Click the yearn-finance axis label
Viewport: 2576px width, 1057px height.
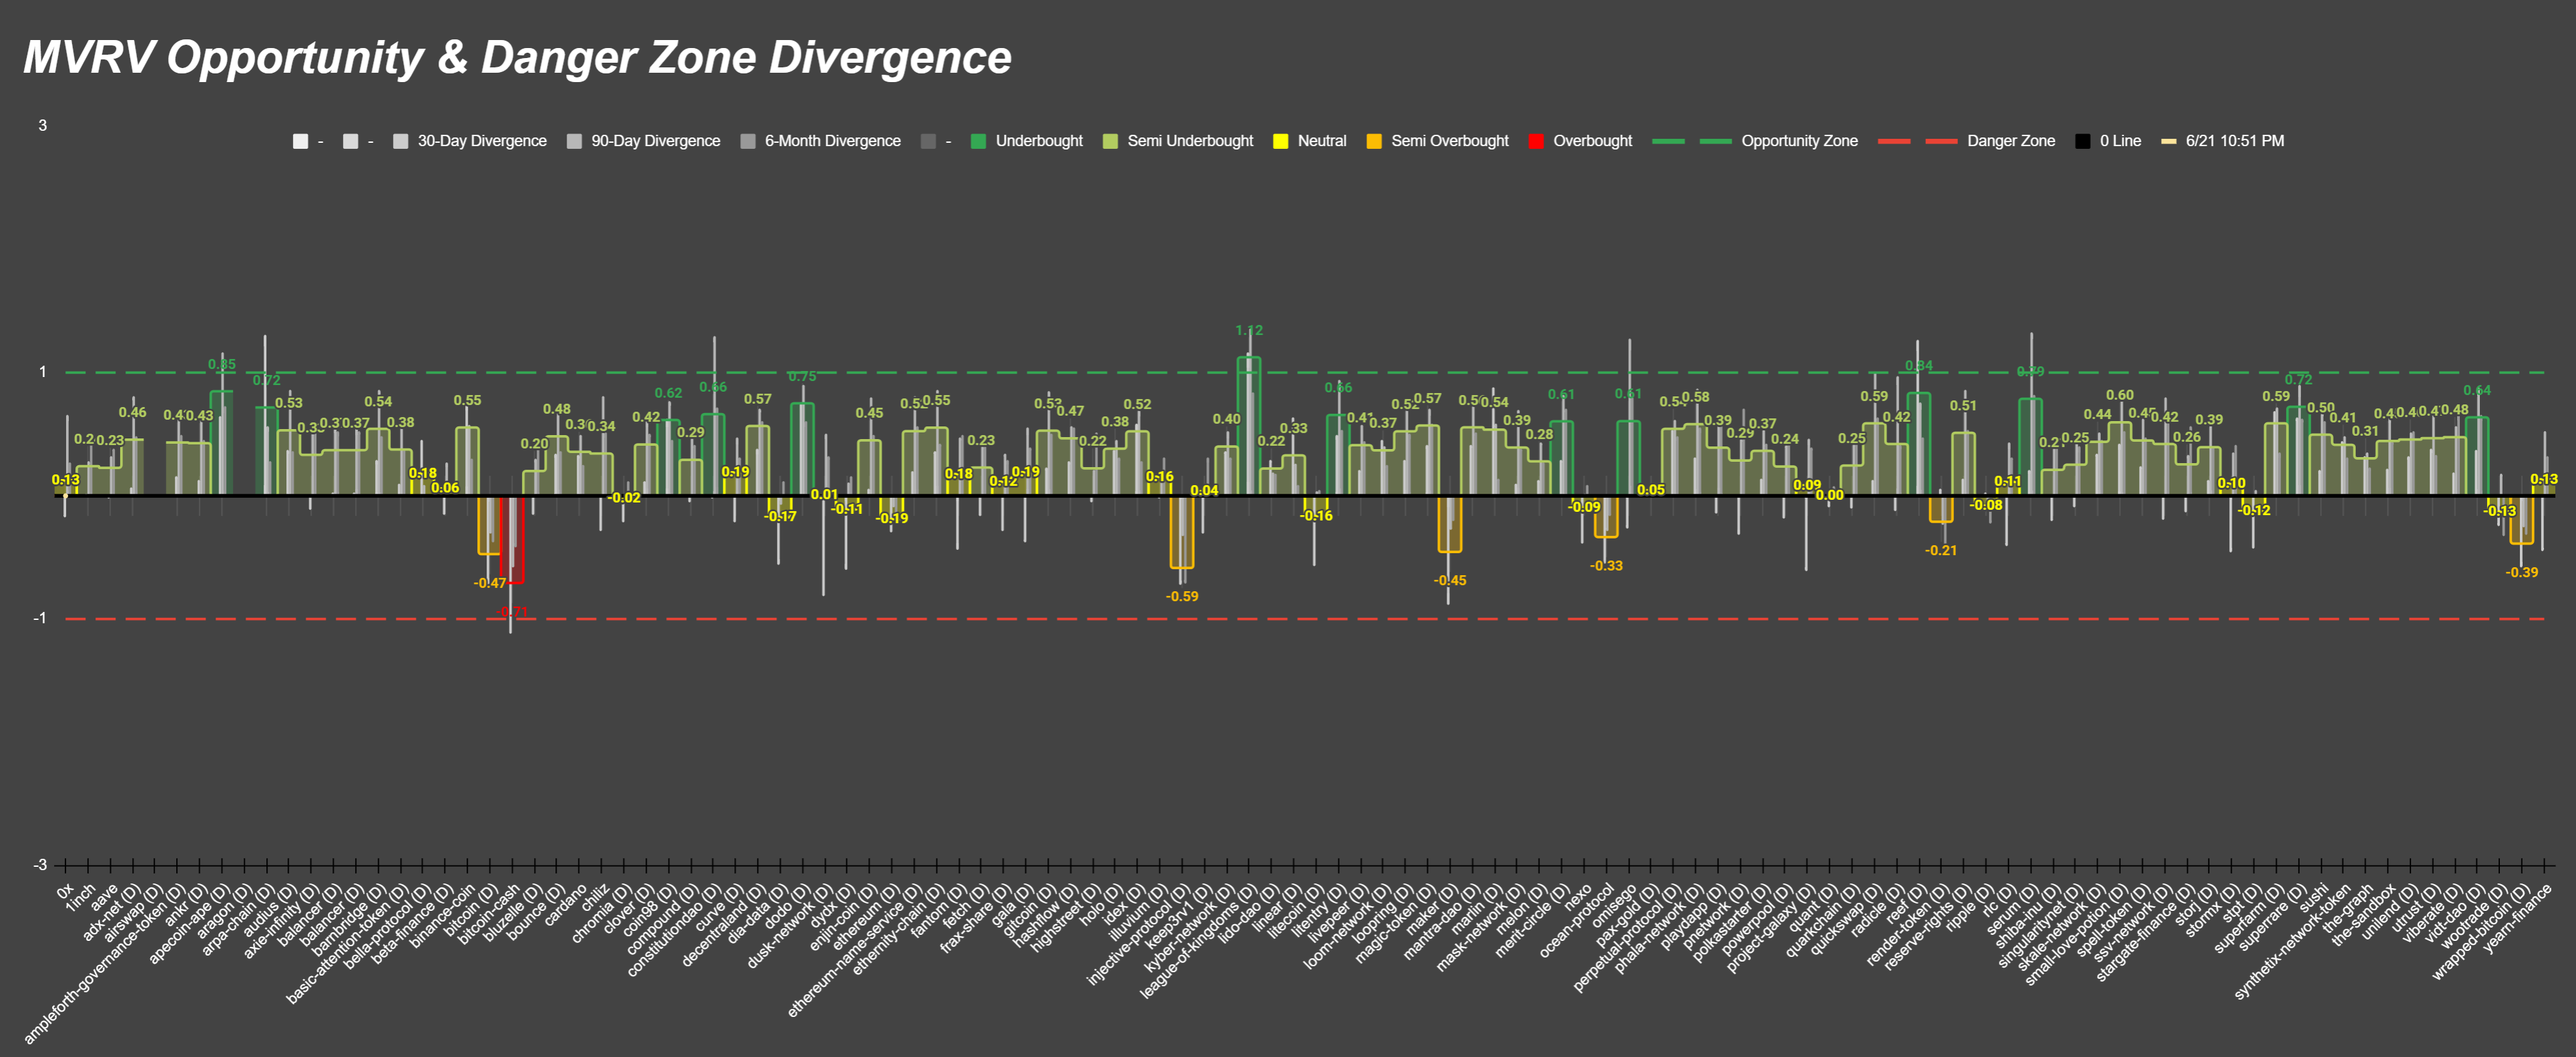2518,920
